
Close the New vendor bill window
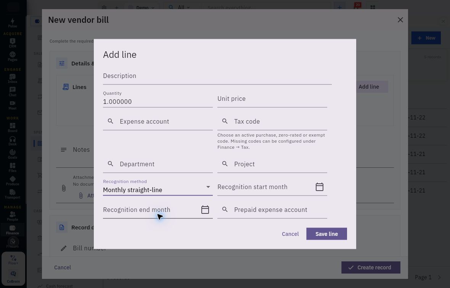[400, 20]
